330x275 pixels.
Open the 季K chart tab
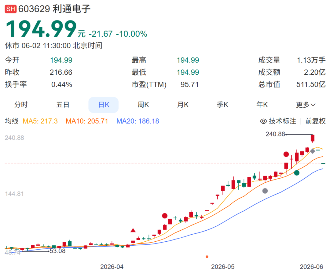point(222,105)
